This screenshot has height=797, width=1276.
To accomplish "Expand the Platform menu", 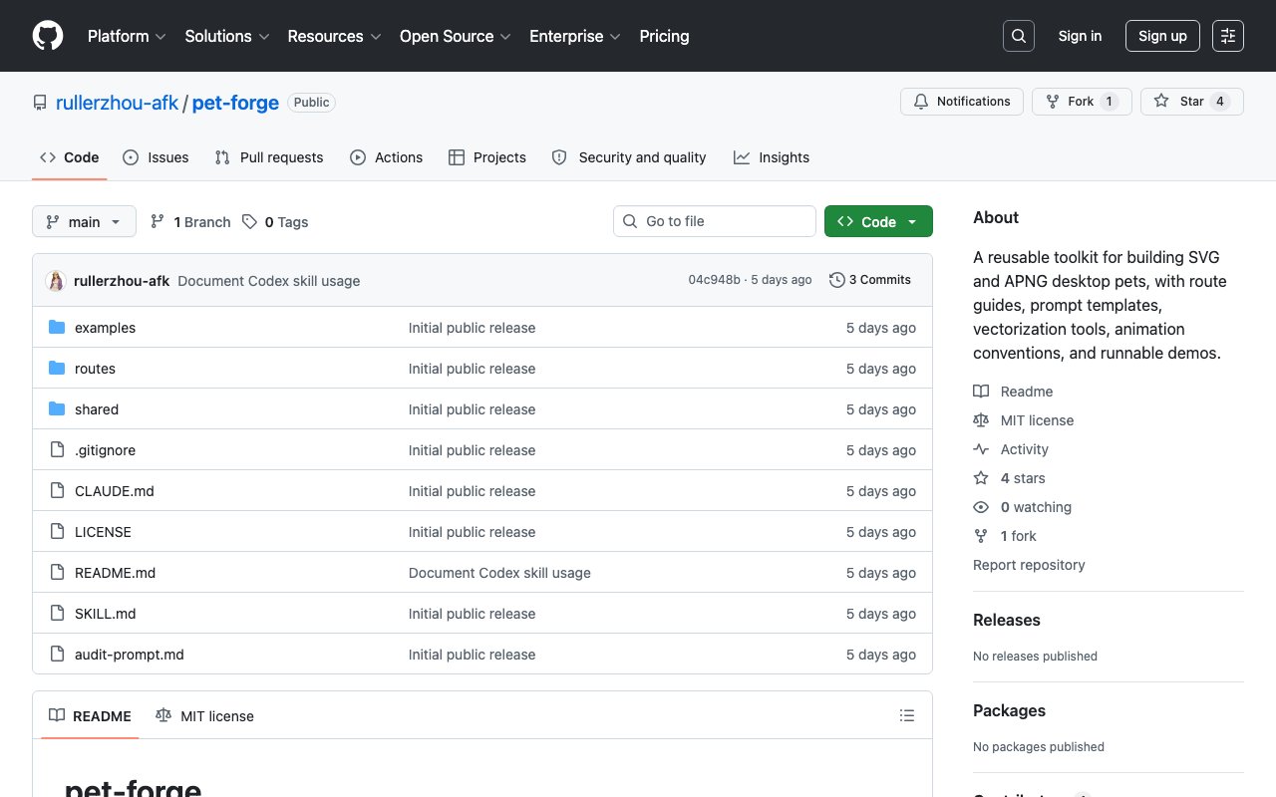I will (127, 36).
